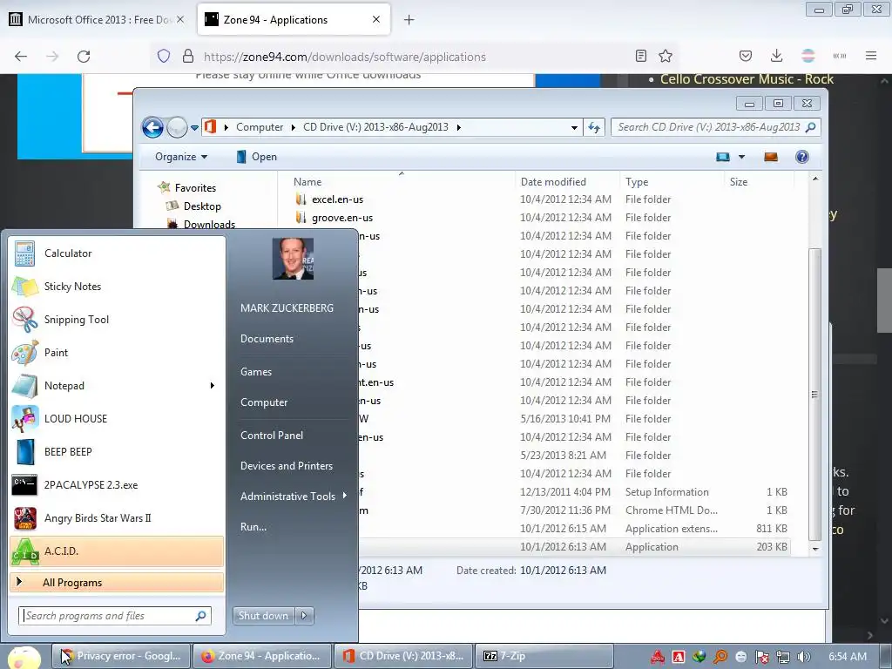This screenshot has width=892, height=669.
Task: Select Downloads under Favorites
Action: (x=209, y=224)
